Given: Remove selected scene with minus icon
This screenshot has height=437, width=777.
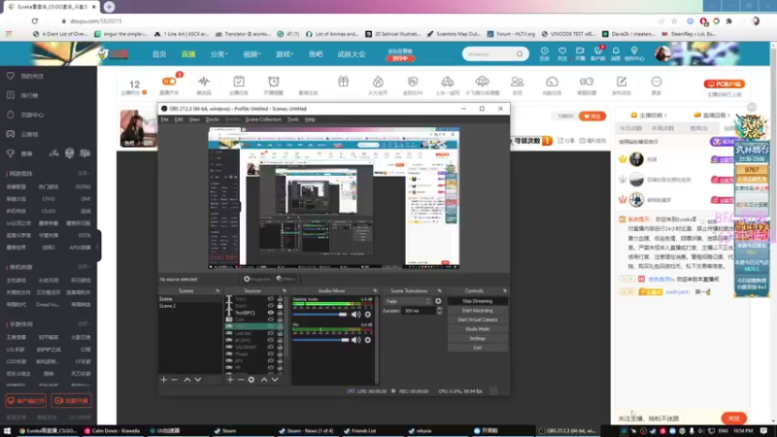Looking at the screenshot, I should point(175,380).
